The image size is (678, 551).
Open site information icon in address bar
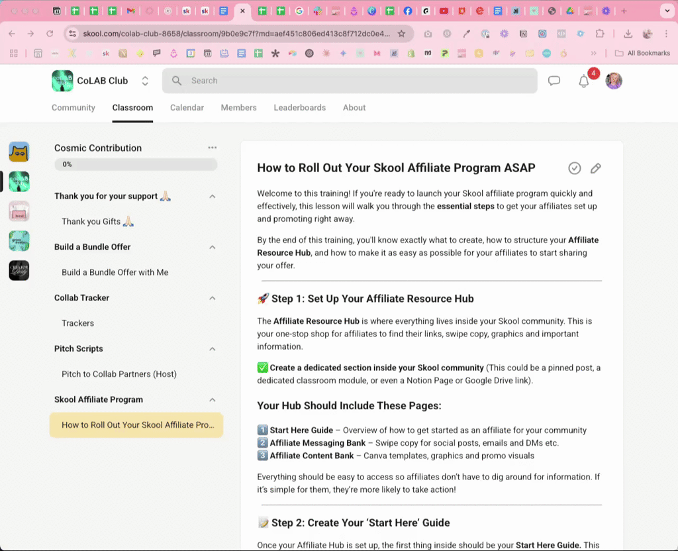73,34
